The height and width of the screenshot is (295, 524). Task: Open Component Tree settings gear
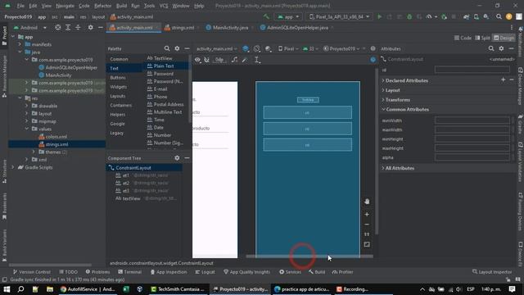click(x=177, y=158)
